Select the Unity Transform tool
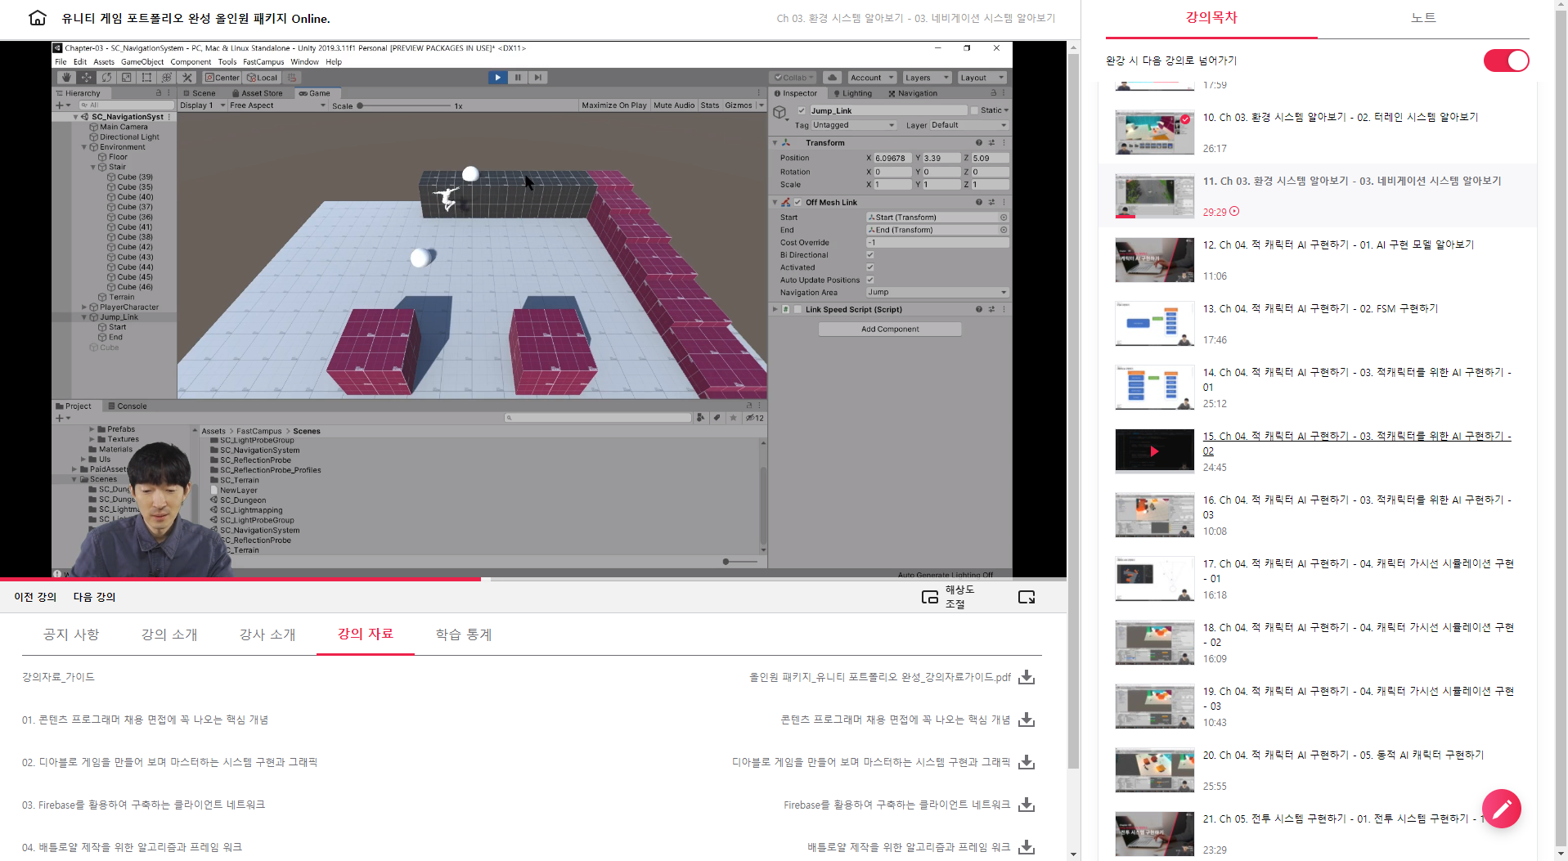 click(x=167, y=78)
